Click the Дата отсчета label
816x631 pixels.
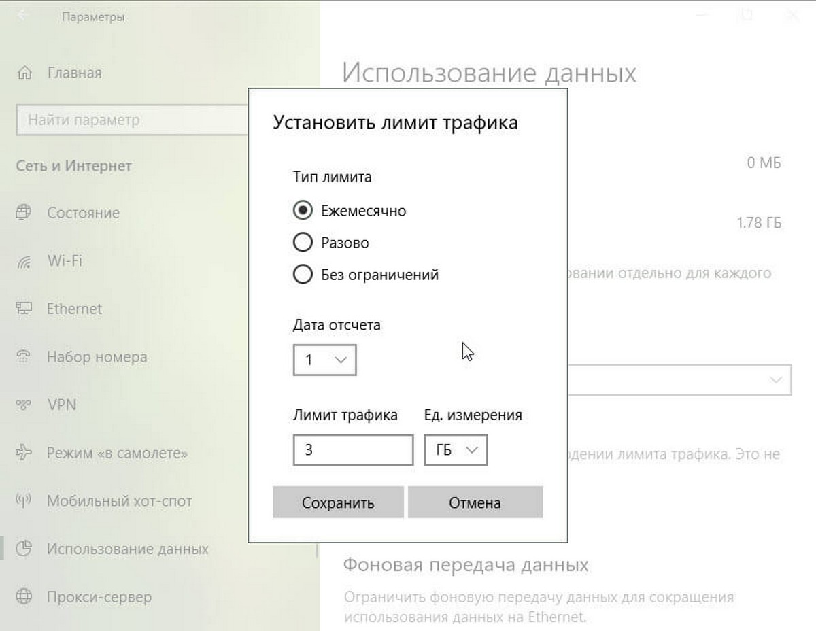pyautogui.click(x=337, y=325)
